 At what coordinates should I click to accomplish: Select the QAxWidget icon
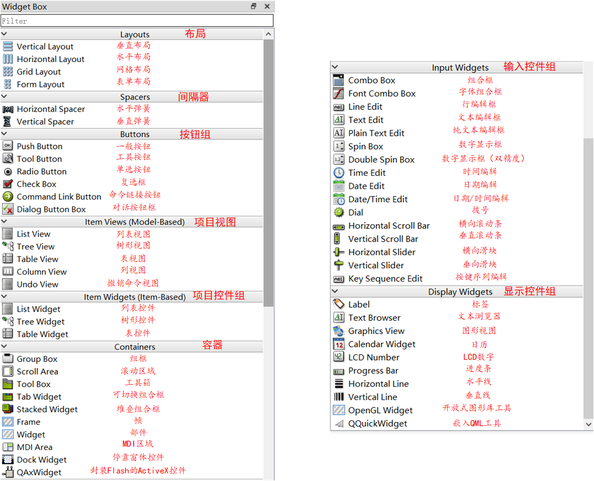pyautogui.click(x=7, y=472)
